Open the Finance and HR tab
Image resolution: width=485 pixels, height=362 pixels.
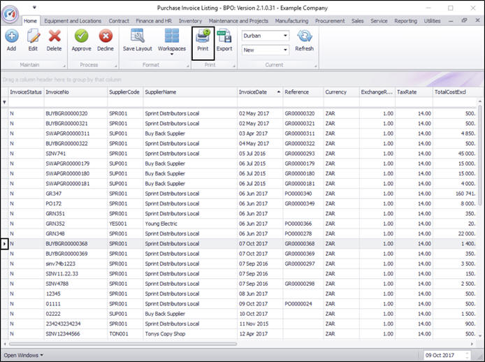coord(153,21)
